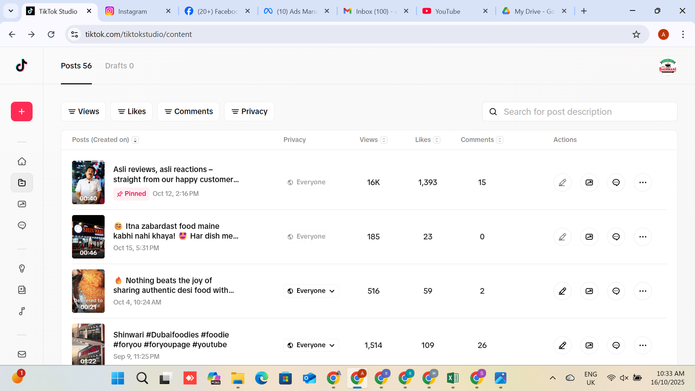
Task: Expand the Everyone privacy dropdown for Shinwari post
Action: (x=311, y=345)
